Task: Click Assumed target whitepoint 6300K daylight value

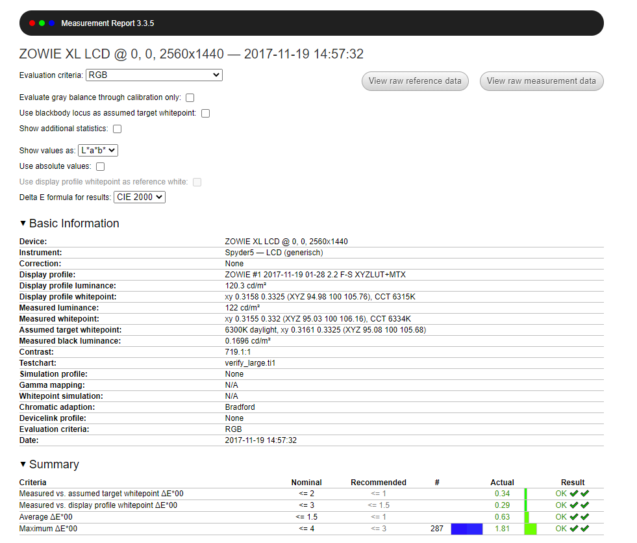Action: pos(325,329)
